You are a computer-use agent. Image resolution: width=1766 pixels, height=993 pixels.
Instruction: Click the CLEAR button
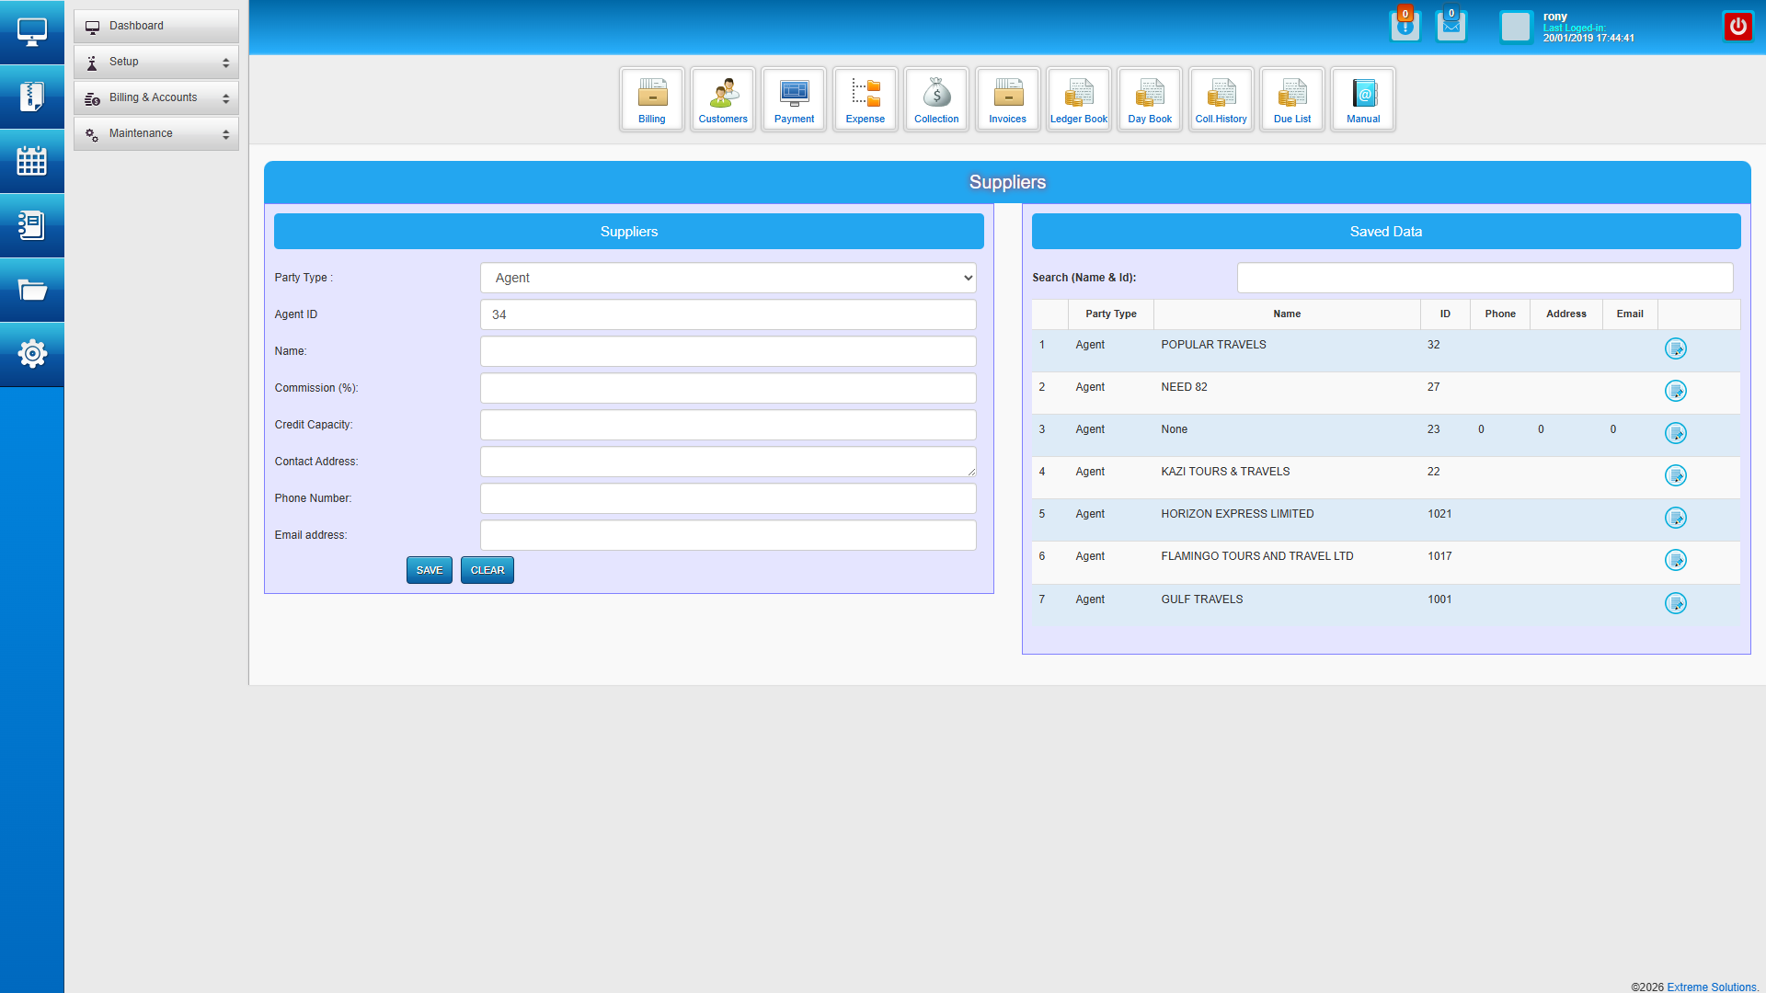[487, 570]
